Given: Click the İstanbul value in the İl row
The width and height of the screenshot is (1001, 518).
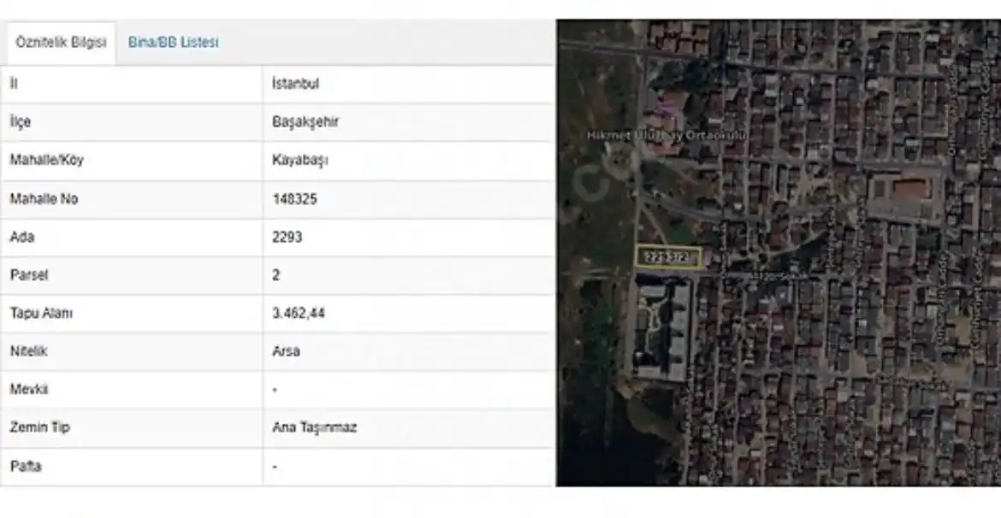Looking at the screenshot, I should click(x=295, y=84).
